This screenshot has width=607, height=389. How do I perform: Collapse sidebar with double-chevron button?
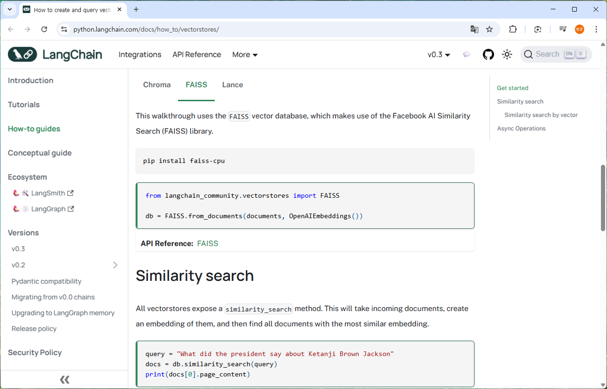64,380
